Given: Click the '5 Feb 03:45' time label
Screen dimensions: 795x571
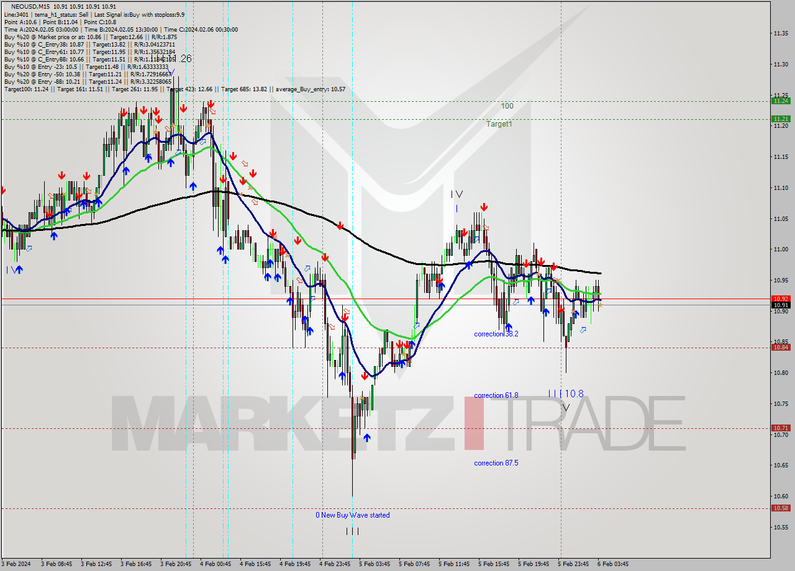Looking at the screenshot, I should tap(373, 564).
